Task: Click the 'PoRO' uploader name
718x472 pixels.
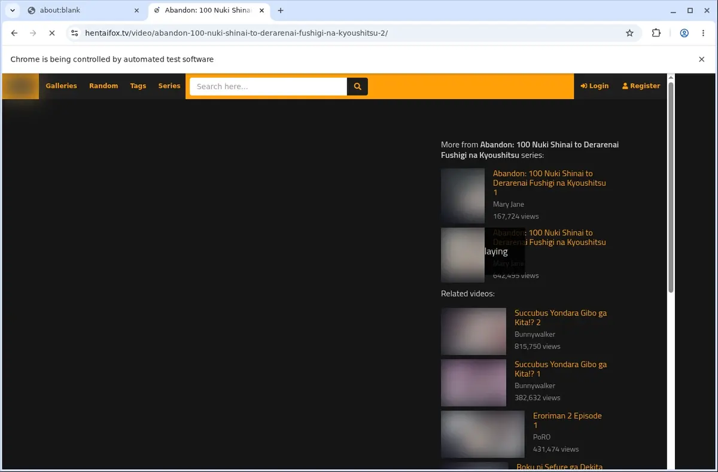Action: [541, 437]
